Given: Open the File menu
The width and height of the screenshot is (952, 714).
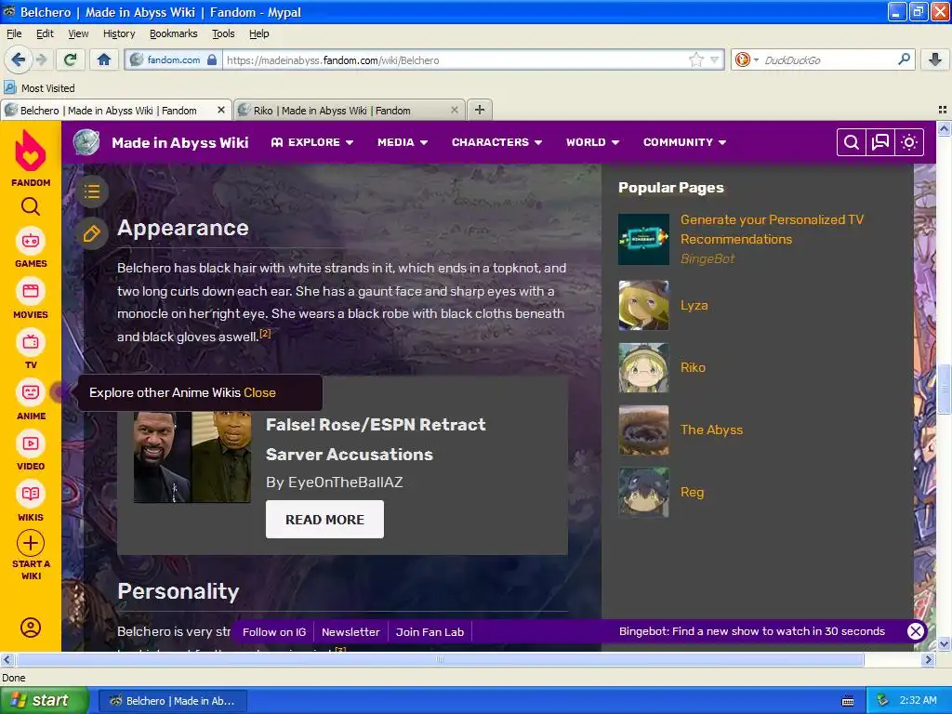Looking at the screenshot, I should click(14, 33).
